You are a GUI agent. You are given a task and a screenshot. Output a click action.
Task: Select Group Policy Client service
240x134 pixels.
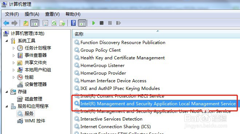tap(101, 50)
